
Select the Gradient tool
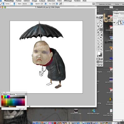pos(101,35)
